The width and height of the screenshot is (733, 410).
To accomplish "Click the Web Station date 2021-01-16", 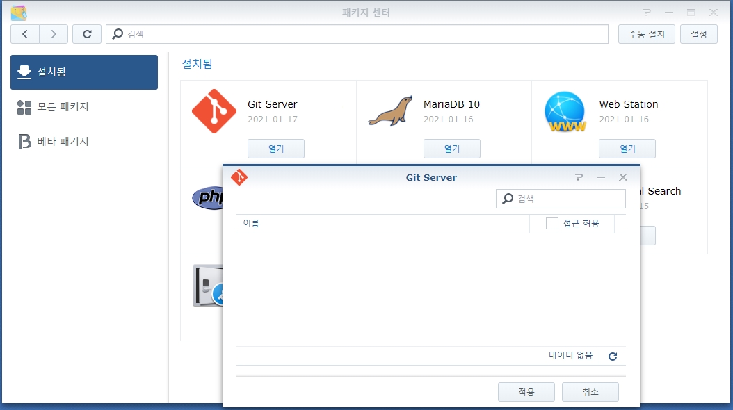I will (624, 119).
